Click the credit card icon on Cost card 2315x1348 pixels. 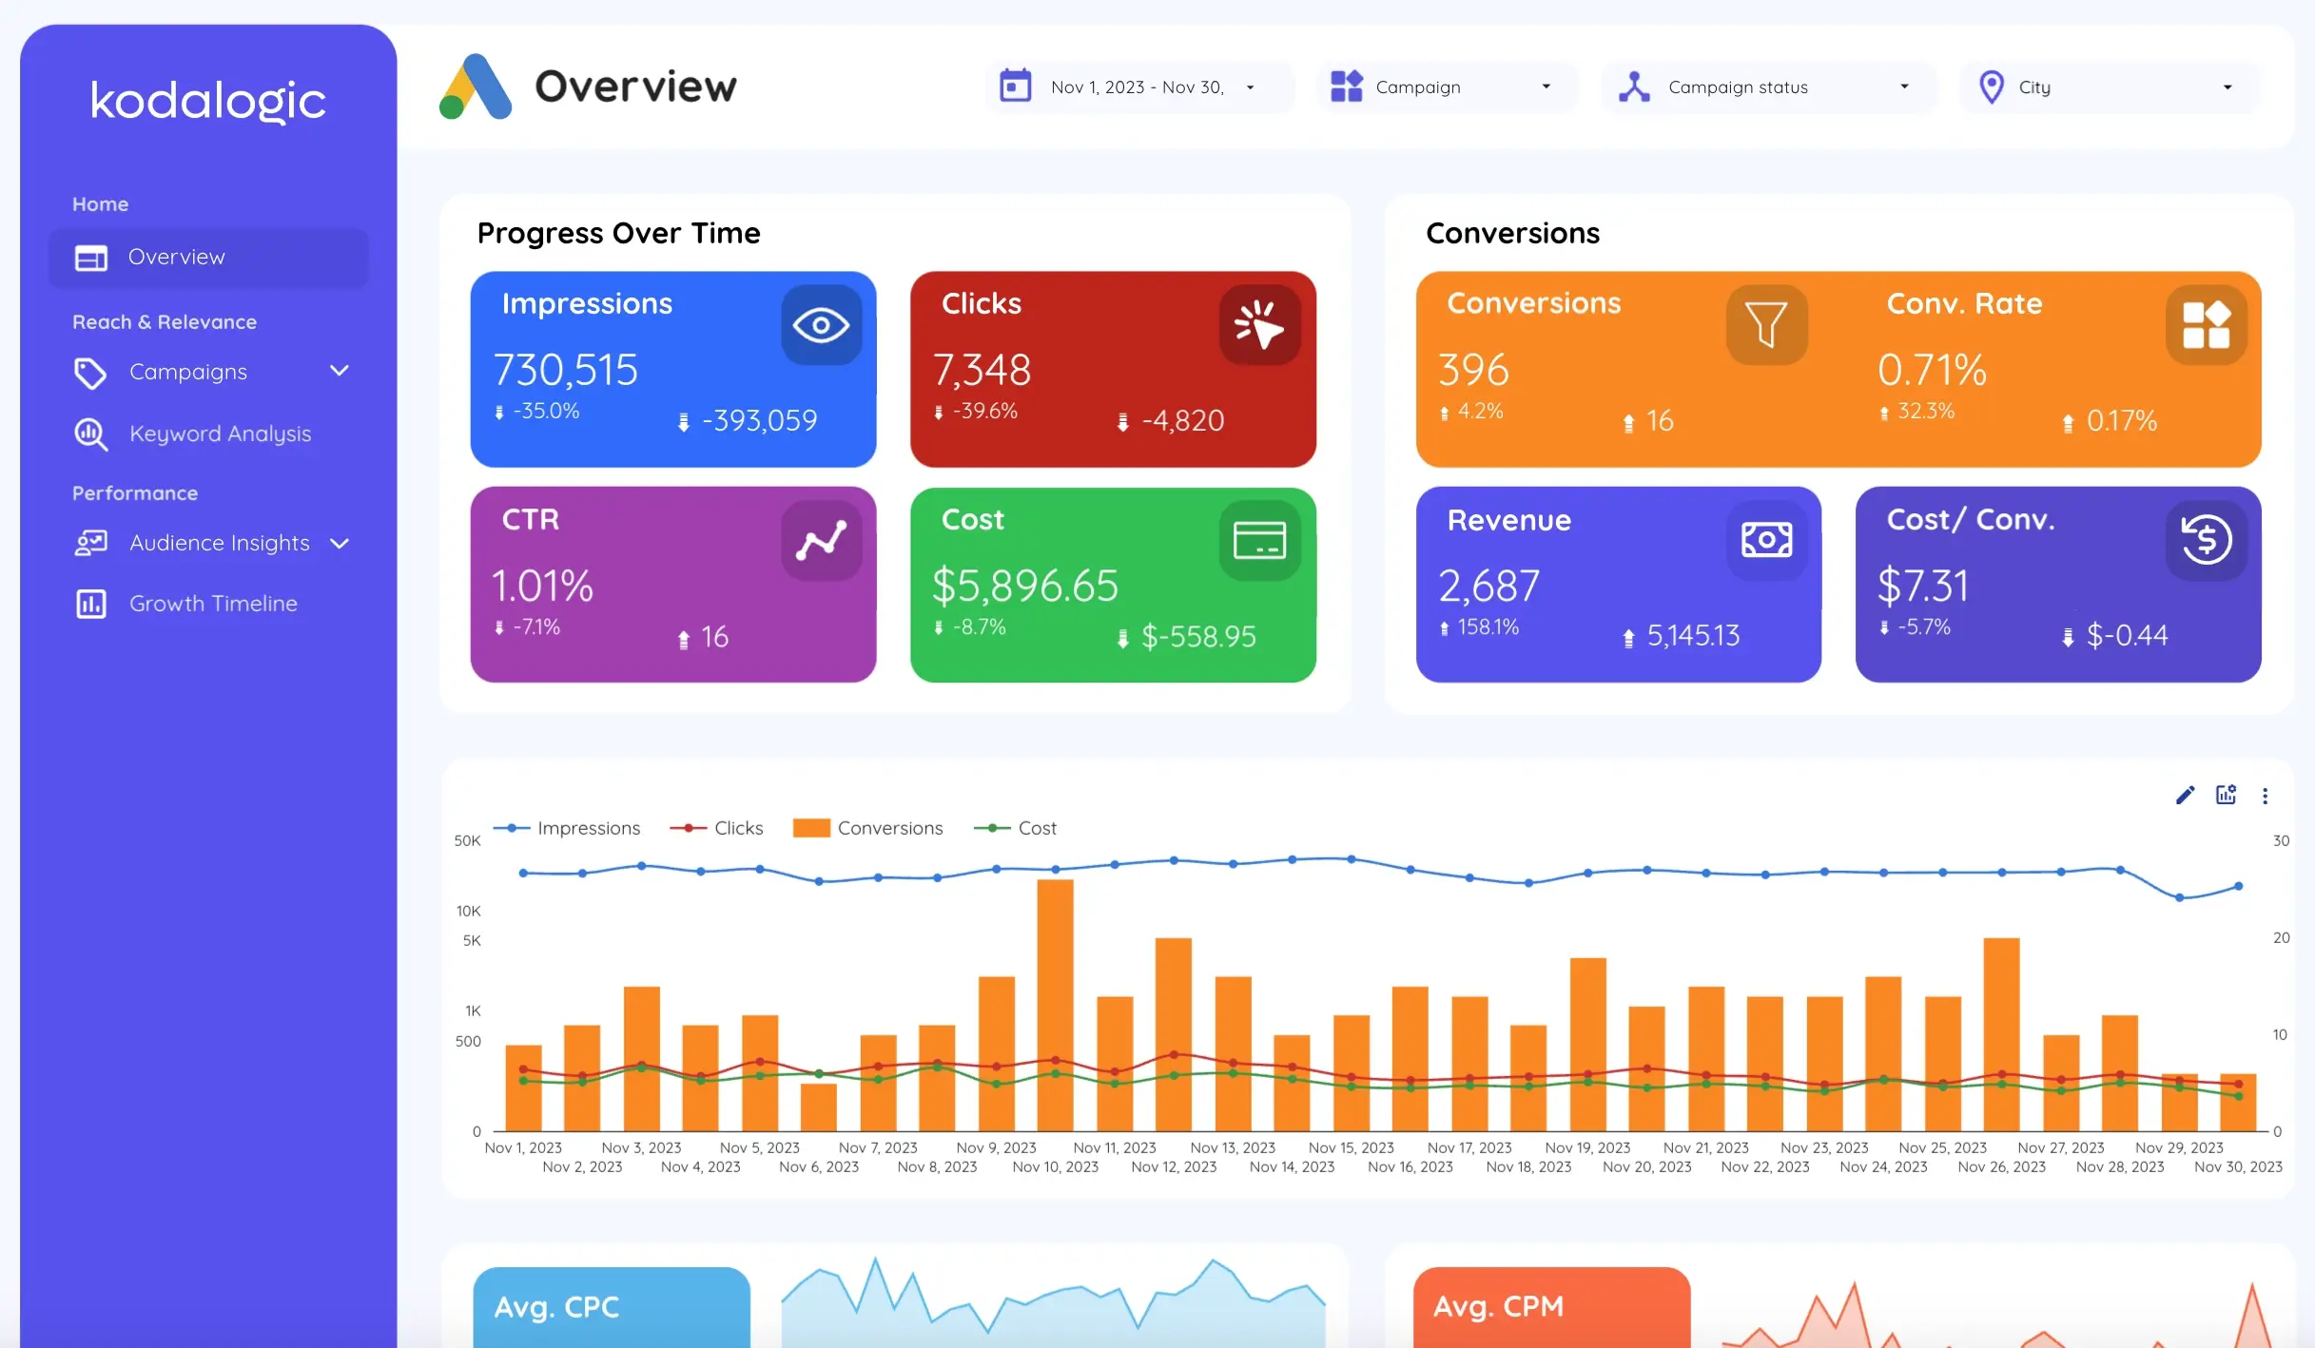point(1259,541)
